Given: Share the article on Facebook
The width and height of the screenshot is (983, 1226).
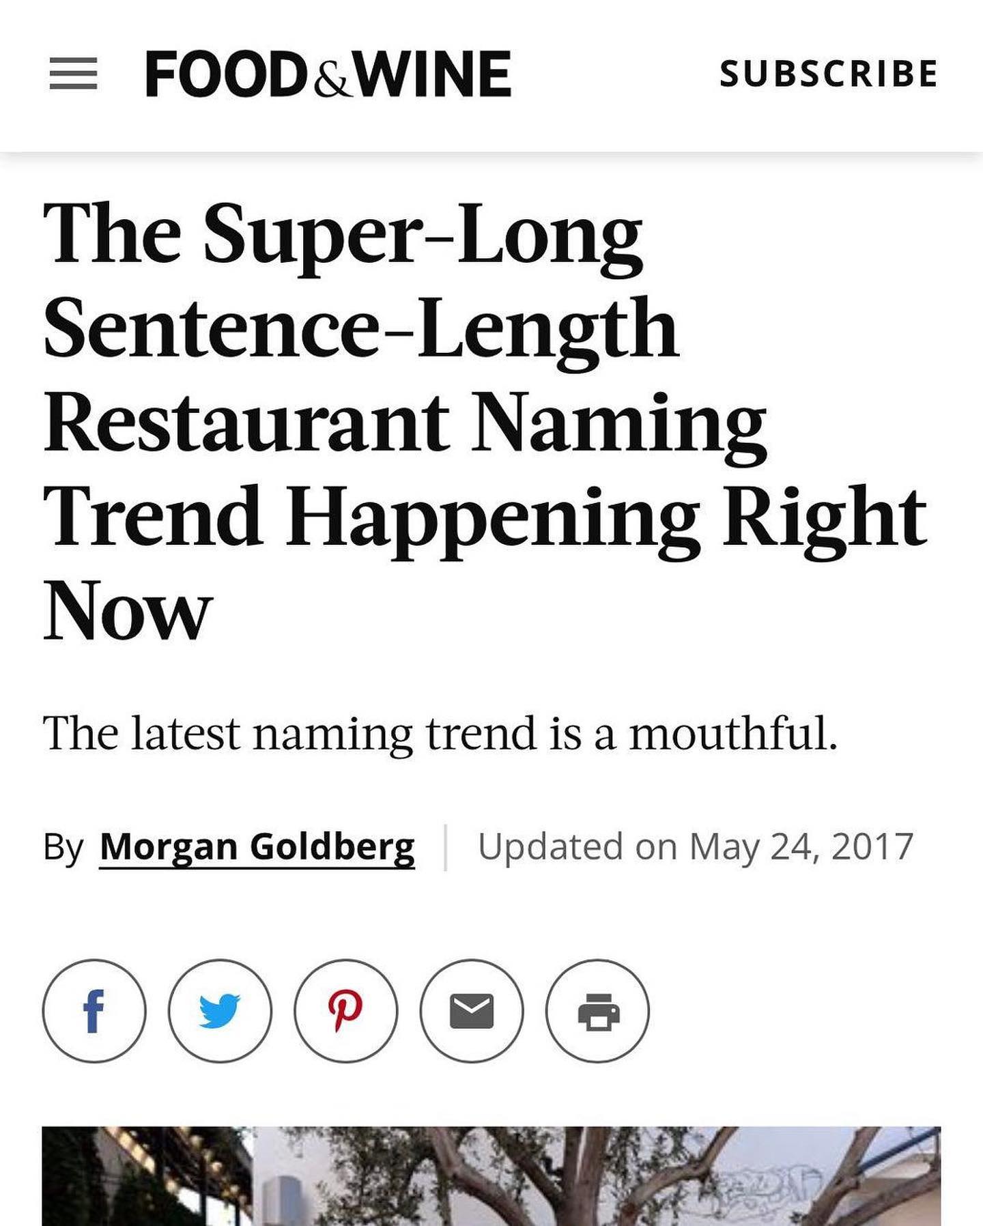Looking at the screenshot, I should 94,1010.
